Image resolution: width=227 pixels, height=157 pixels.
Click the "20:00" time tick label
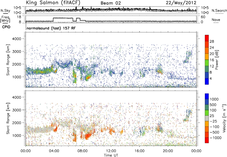tap(168, 151)
